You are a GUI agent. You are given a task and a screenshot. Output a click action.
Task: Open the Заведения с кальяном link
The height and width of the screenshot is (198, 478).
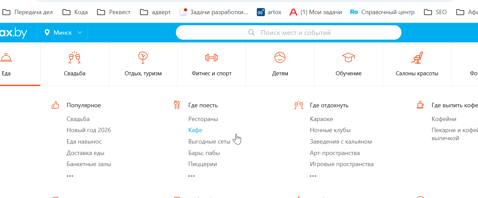tap(341, 142)
